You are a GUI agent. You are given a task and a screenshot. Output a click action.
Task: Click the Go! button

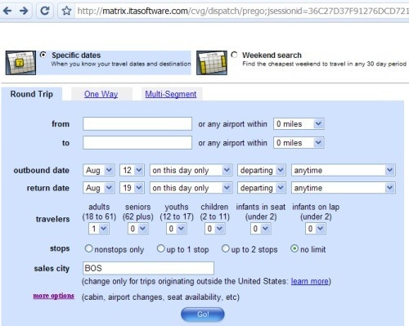click(x=203, y=315)
